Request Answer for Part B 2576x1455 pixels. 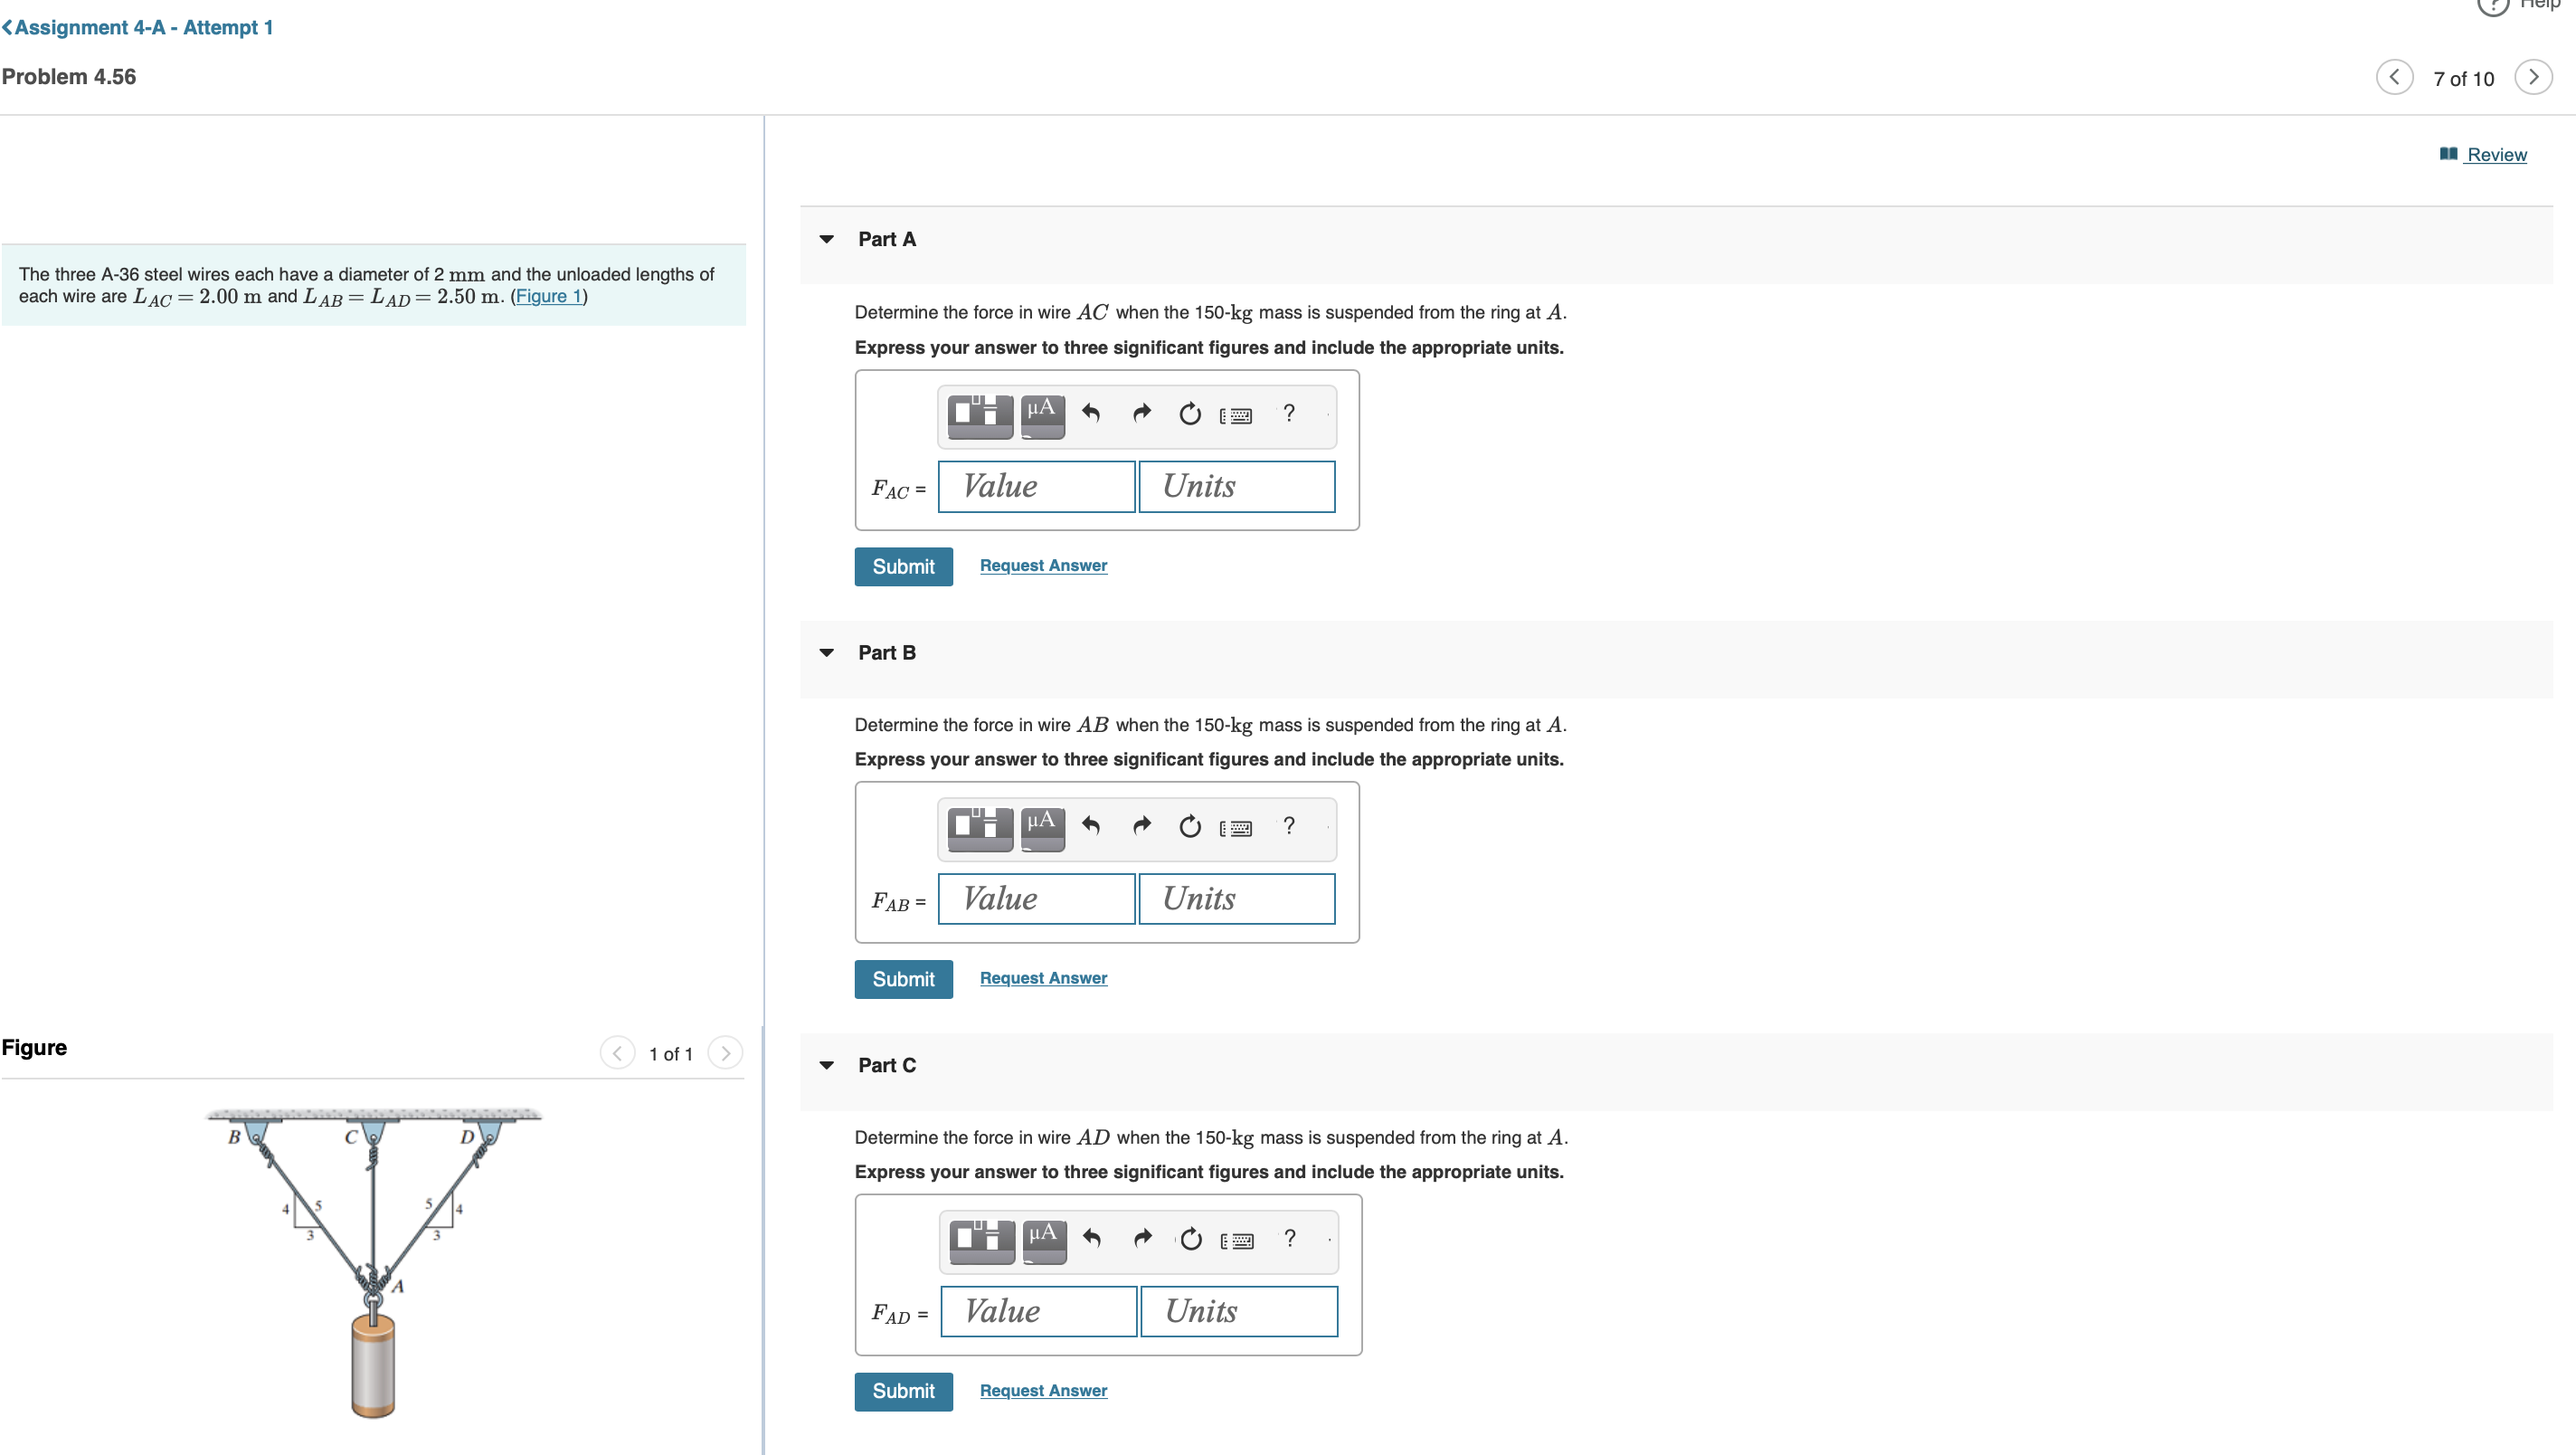1043,977
